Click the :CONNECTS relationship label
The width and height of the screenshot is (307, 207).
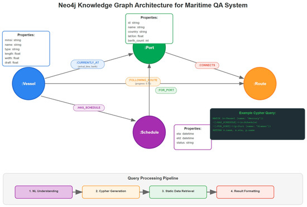tap(207, 65)
